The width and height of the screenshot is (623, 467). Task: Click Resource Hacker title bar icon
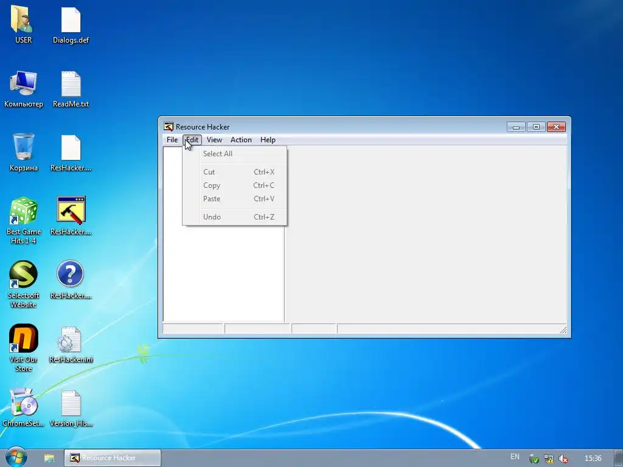coord(169,126)
